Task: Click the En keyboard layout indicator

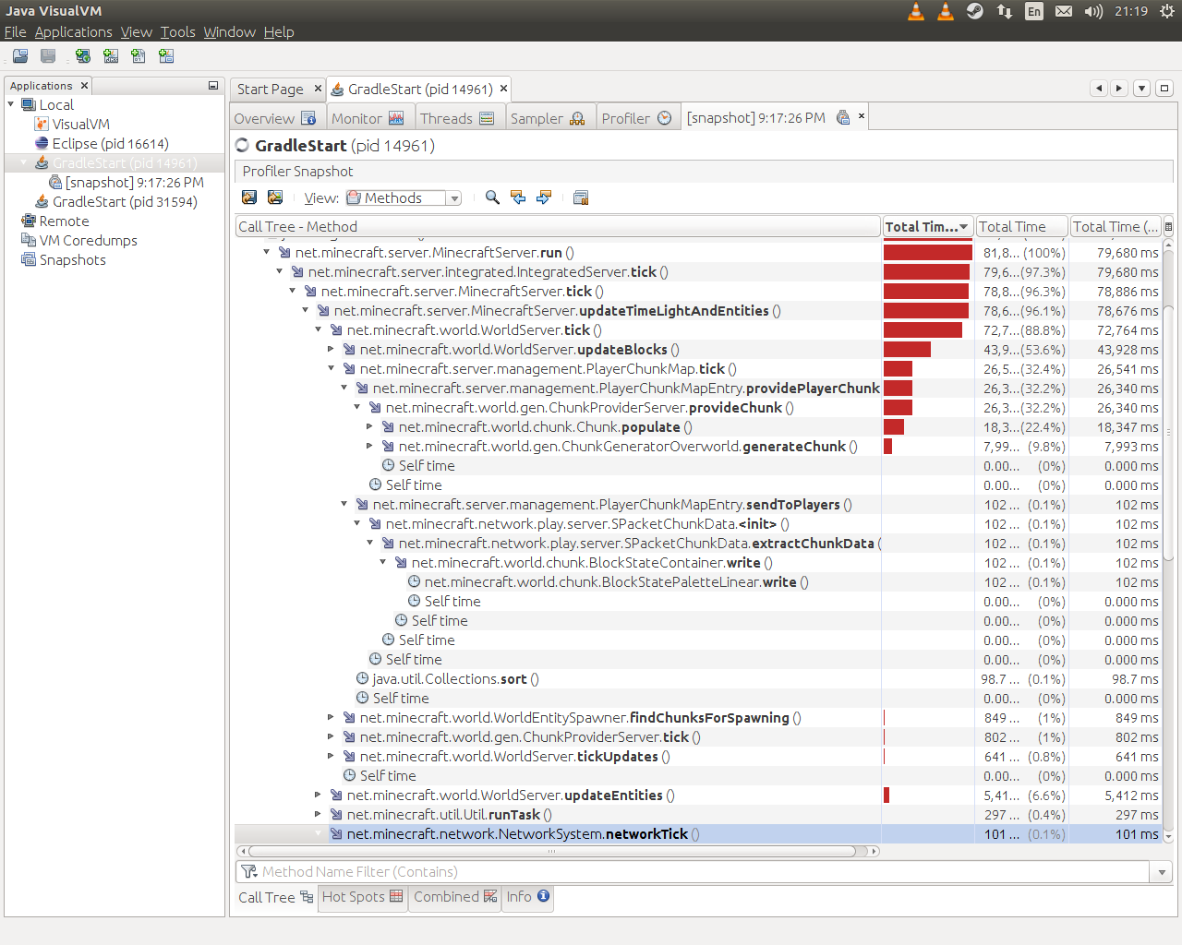Action: 1034,11
